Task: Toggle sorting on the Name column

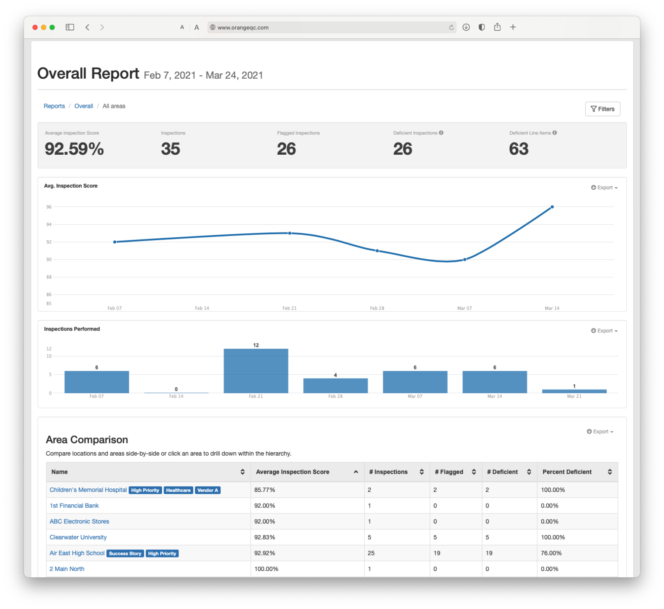Action: pyautogui.click(x=242, y=472)
